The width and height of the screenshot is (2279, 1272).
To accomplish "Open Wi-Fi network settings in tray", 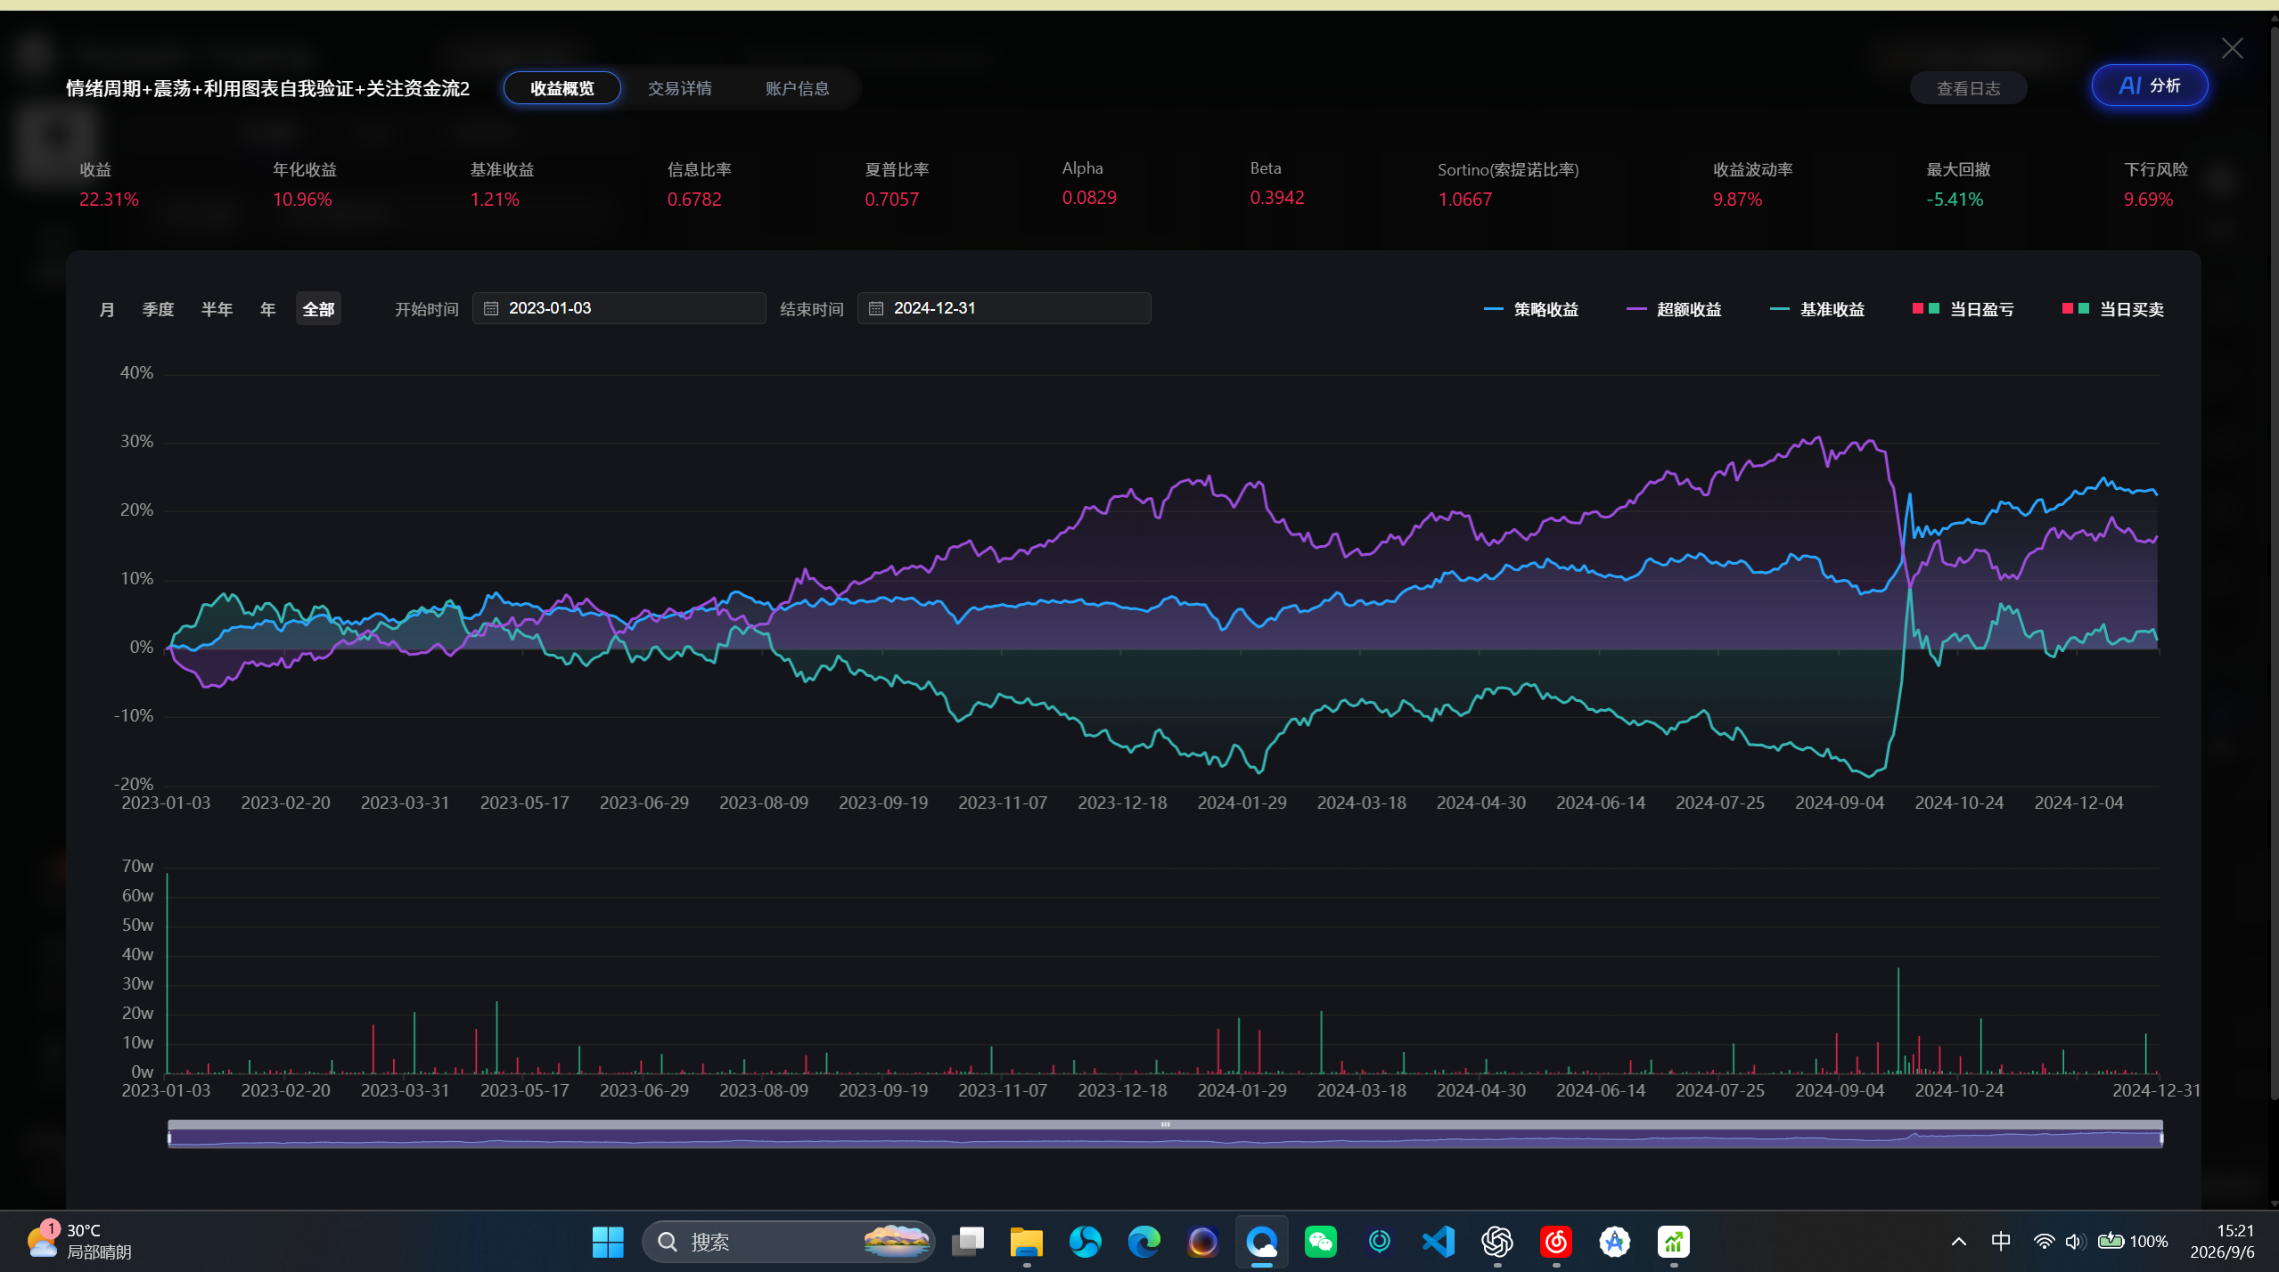I will pos(2044,1242).
